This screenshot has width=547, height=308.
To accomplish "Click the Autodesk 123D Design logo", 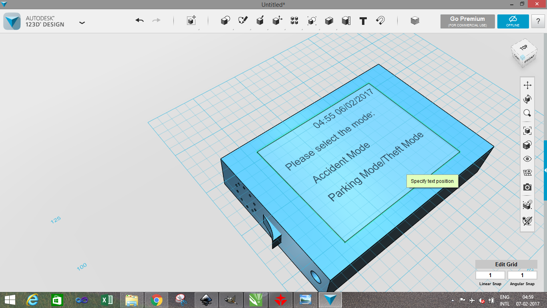I will point(12,21).
